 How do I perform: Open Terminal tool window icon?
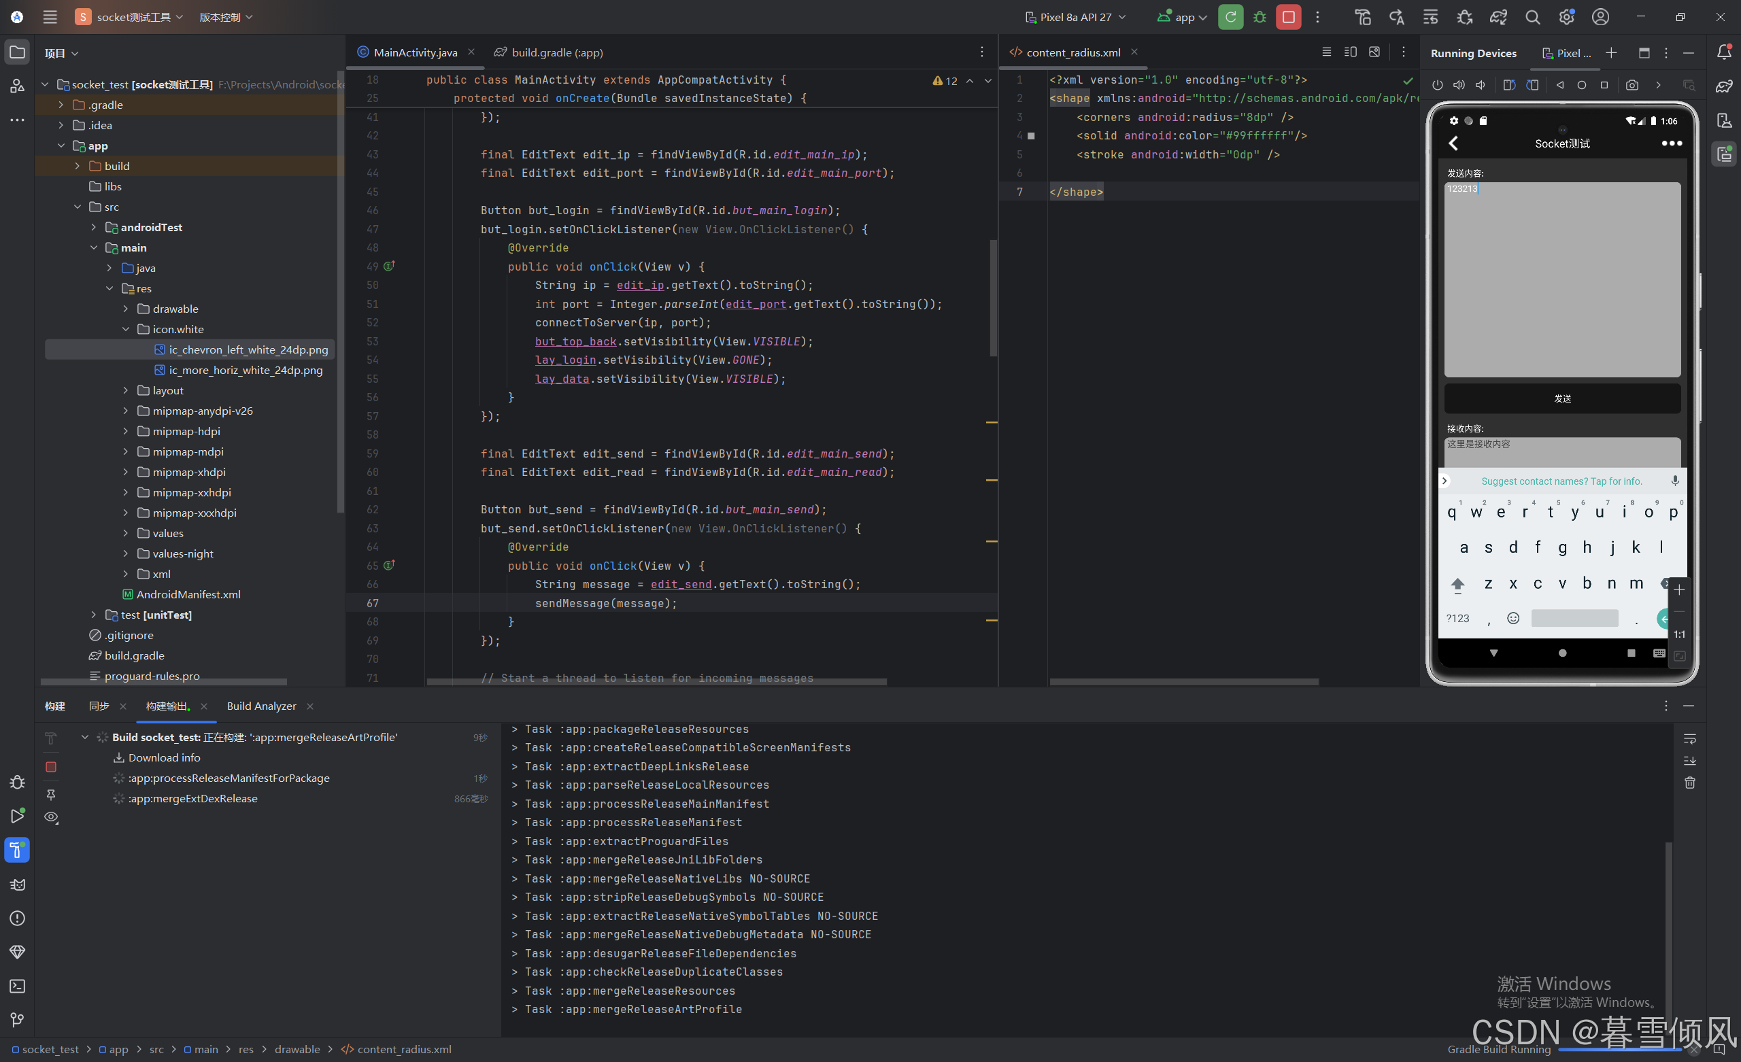pyautogui.click(x=17, y=986)
